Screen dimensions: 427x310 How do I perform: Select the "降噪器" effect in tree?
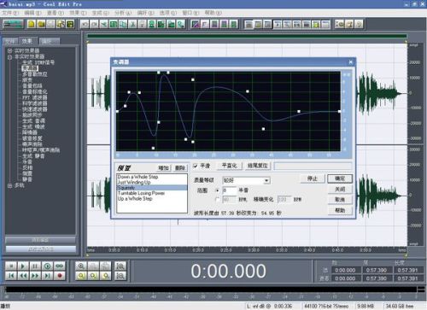[30, 132]
